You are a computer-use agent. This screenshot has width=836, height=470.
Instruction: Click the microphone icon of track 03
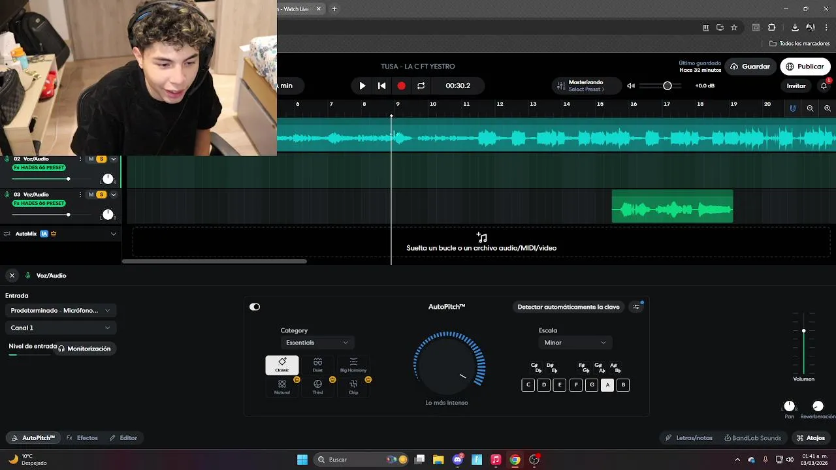coord(7,194)
